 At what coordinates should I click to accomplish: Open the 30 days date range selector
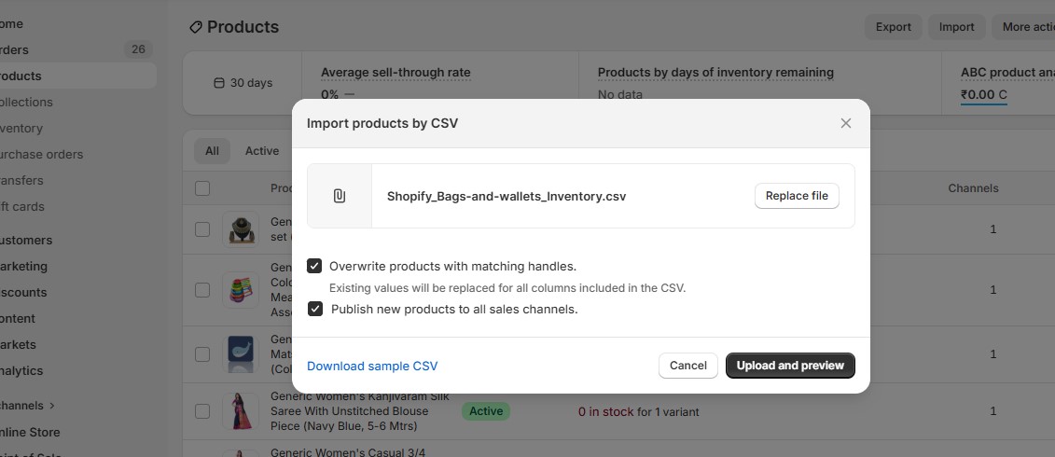(243, 83)
